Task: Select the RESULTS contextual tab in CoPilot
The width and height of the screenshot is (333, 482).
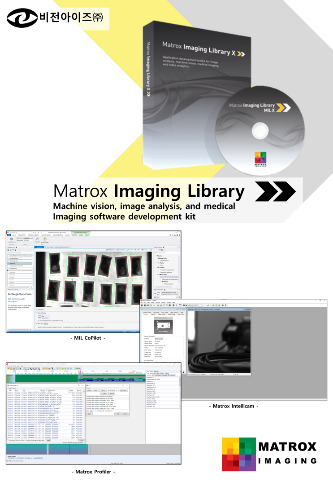Action: point(87,235)
